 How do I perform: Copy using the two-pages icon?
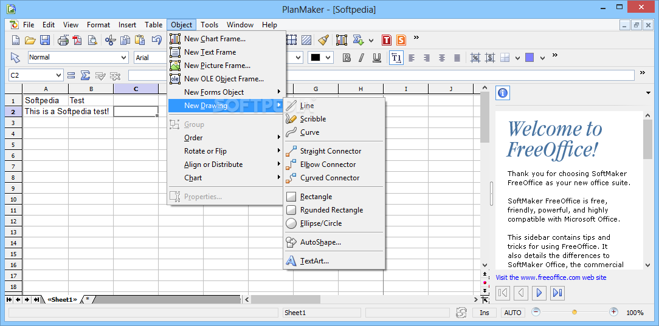(x=125, y=40)
